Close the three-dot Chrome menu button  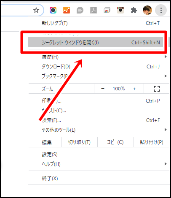[x=161, y=10]
